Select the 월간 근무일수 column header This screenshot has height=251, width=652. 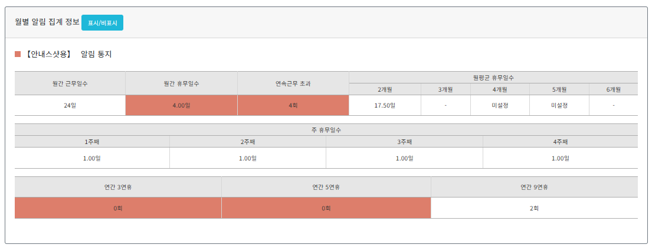[70, 83]
